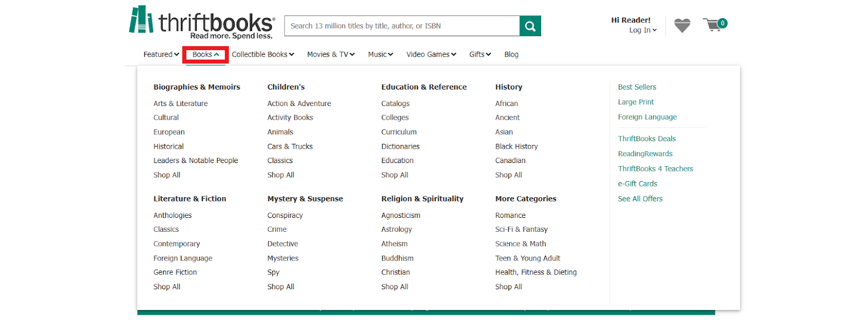This screenshot has width=853, height=326.
Task: Open the shopping cart icon
Action: [714, 25]
